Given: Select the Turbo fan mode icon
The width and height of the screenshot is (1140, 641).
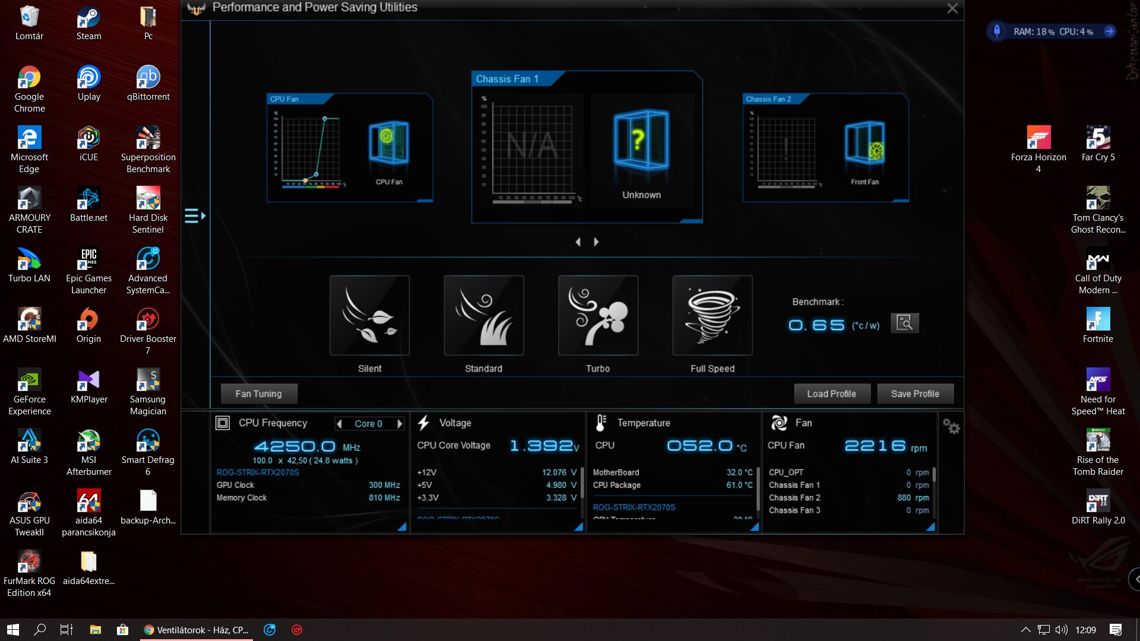Looking at the screenshot, I should tap(598, 315).
